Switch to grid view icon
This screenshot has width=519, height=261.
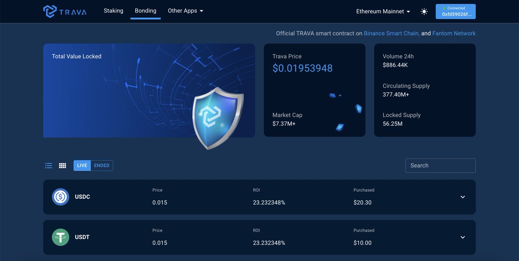click(63, 166)
